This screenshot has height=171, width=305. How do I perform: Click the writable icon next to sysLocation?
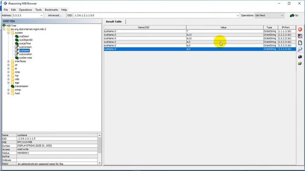17,54
